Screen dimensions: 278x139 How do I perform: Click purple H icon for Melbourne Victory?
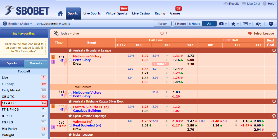pos(53,62)
